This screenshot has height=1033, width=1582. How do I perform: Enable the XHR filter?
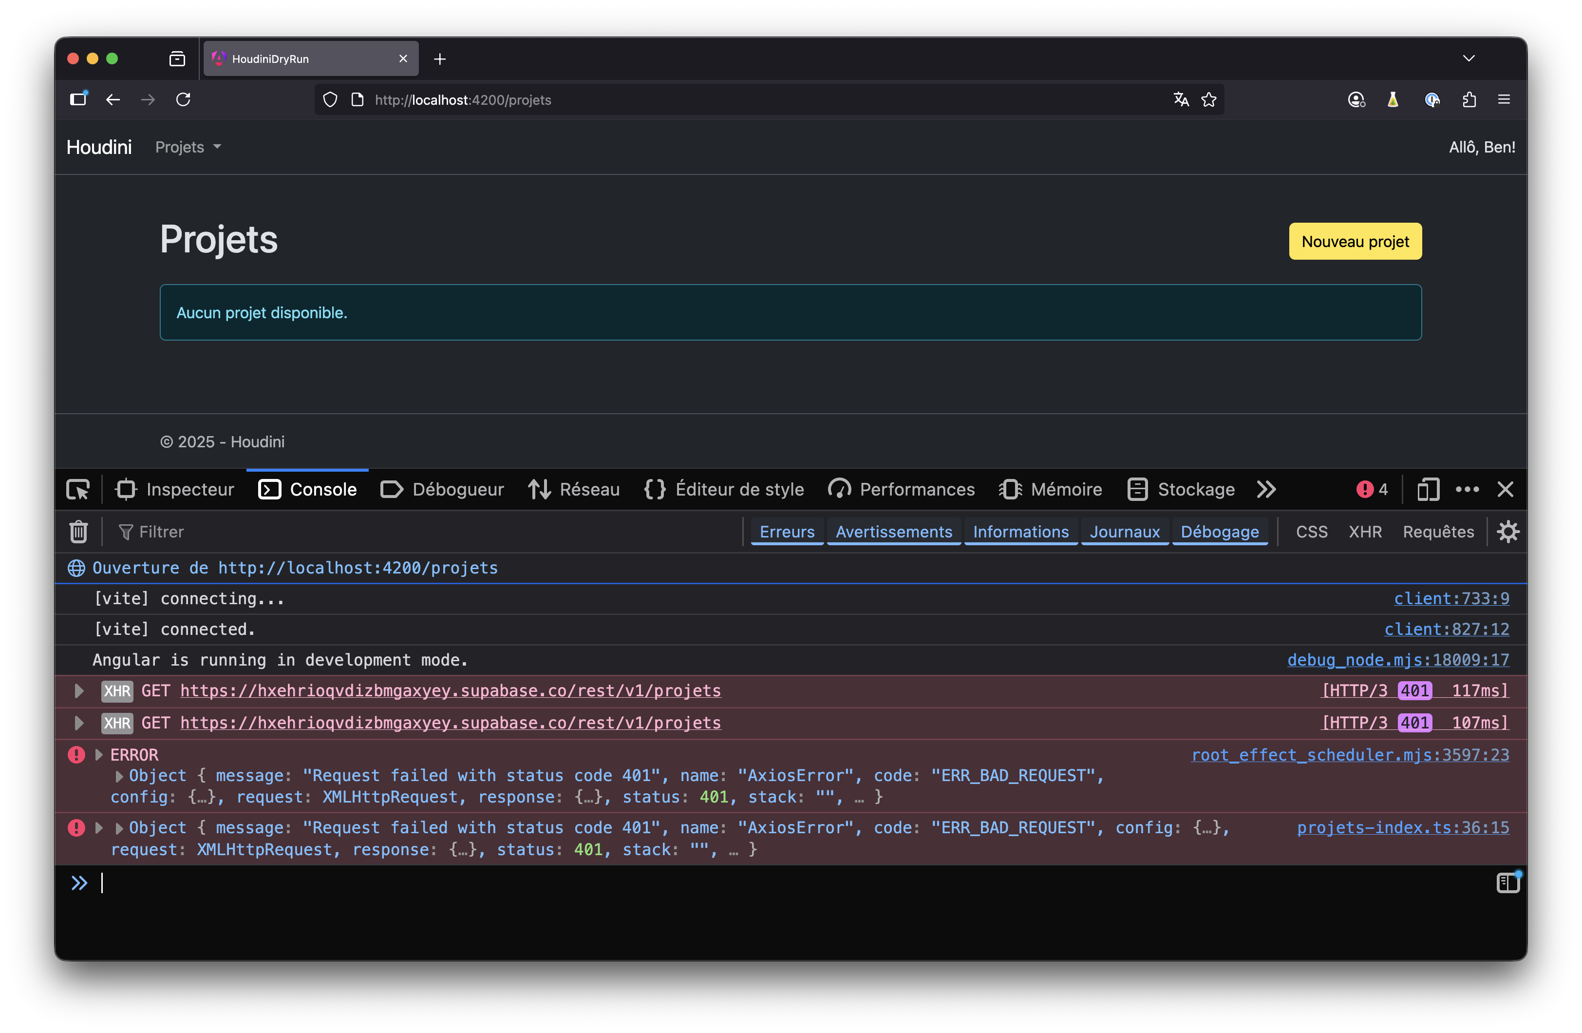click(1365, 532)
